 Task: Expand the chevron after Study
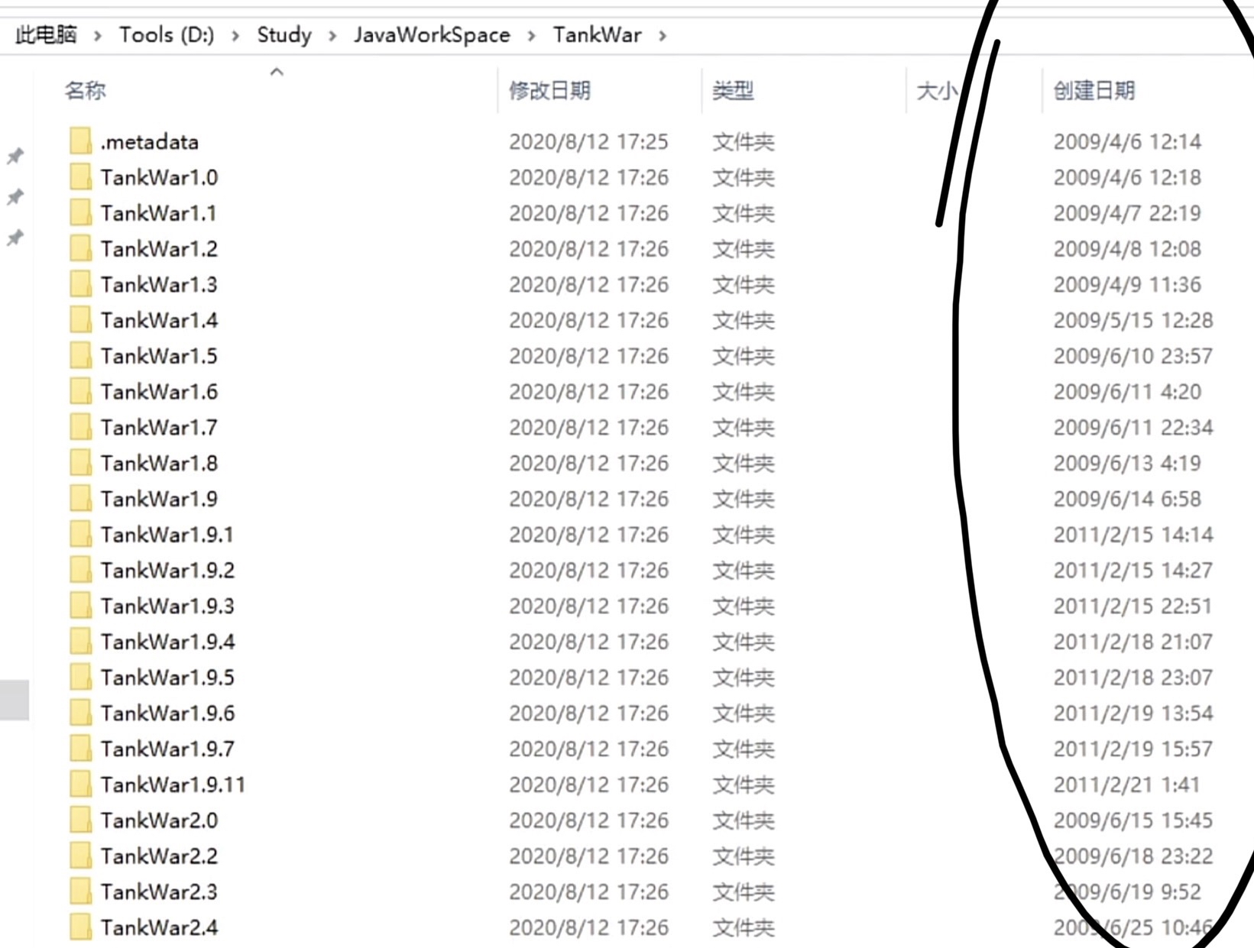pos(332,36)
